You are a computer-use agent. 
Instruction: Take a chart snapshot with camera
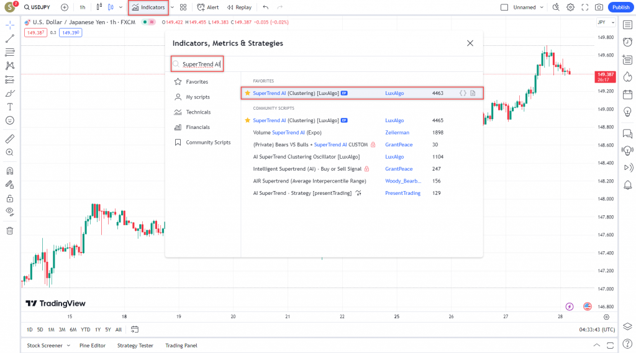tap(599, 7)
